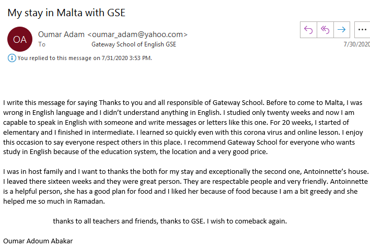370x247 pixels.
Task: Click the paragraph about host family
Action: (186, 186)
